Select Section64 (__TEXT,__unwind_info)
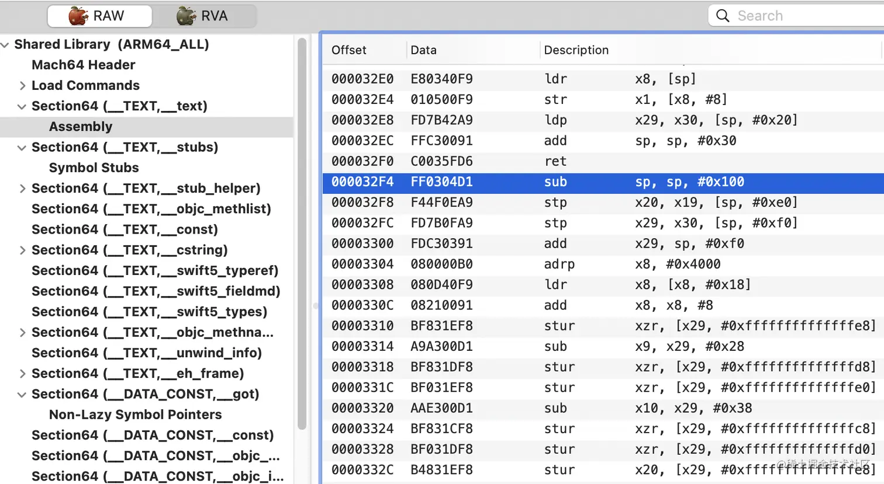The image size is (884, 484). click(x=147, y=353)
